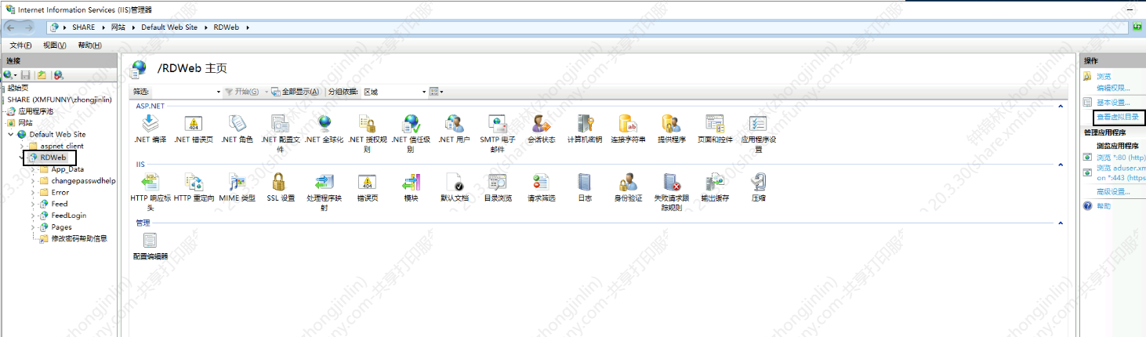Screen dimensions: 1146x337
Task: Select the 默认文档 icon
Action: [x=455, y=183]
